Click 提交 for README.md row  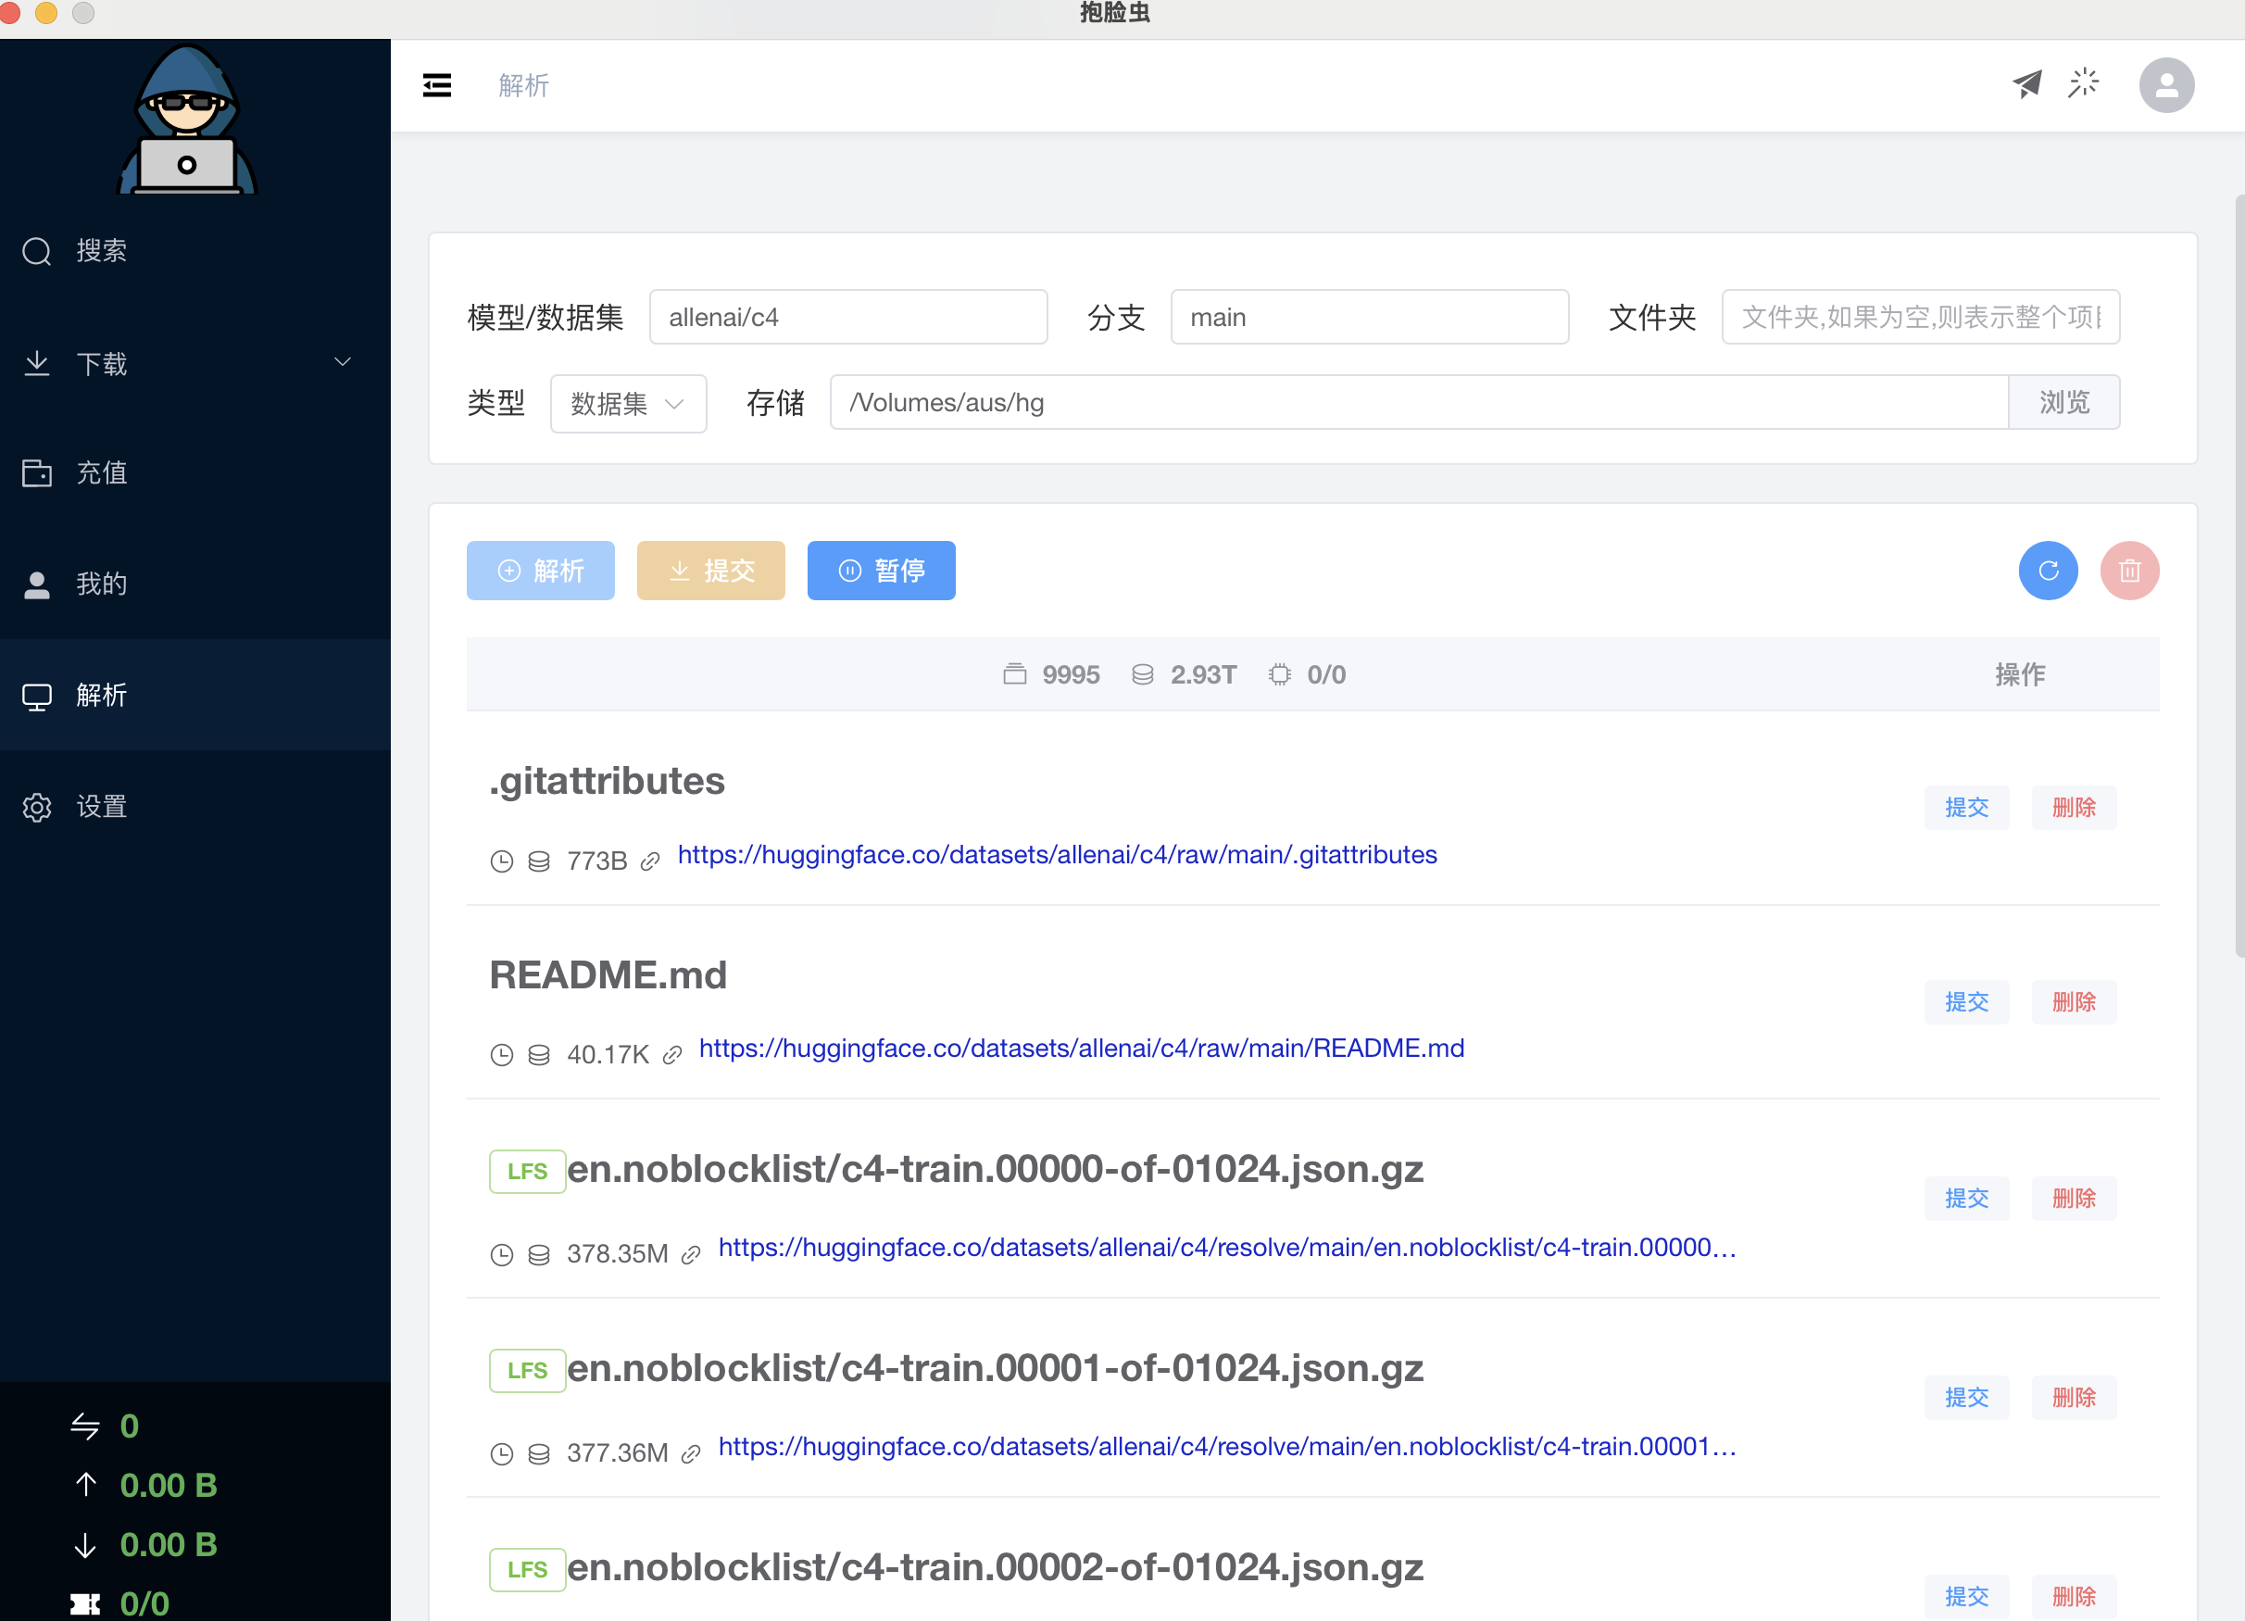(x=1966, y=1002)
